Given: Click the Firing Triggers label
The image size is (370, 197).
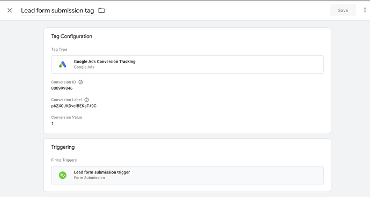Looking at the screenshot, I should pos(64,160).
